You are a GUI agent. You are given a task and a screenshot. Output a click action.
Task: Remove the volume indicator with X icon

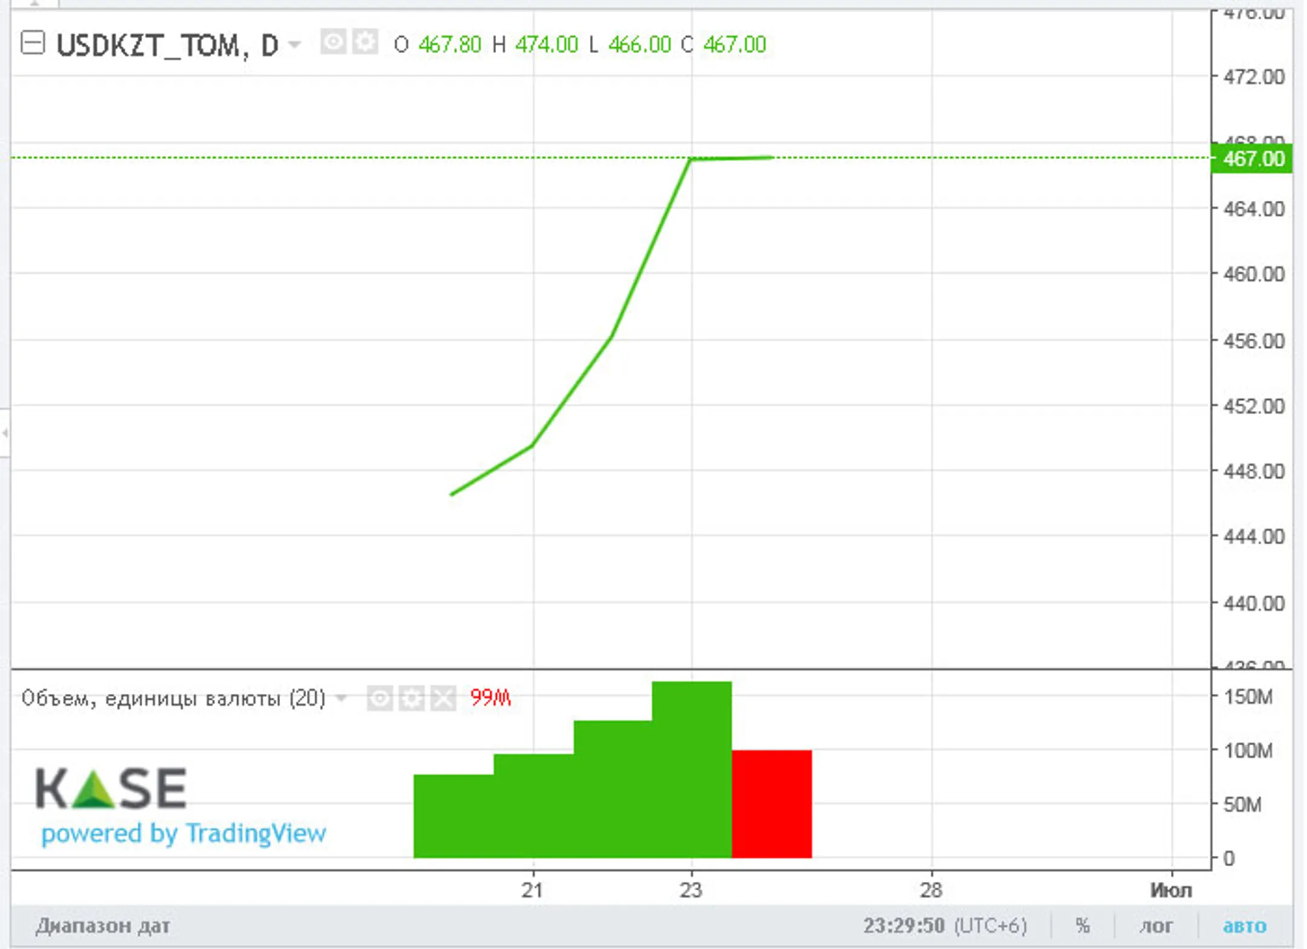(x=444, y=699)
